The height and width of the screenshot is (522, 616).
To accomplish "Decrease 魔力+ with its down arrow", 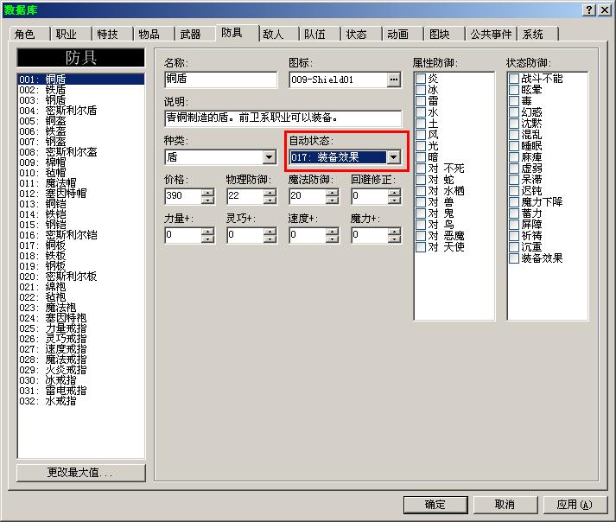I will pos(394,239).
